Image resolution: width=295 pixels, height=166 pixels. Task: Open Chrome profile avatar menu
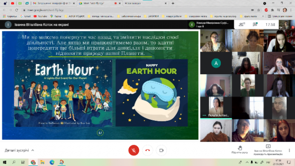pyautogui.click(x=285, y=10)
